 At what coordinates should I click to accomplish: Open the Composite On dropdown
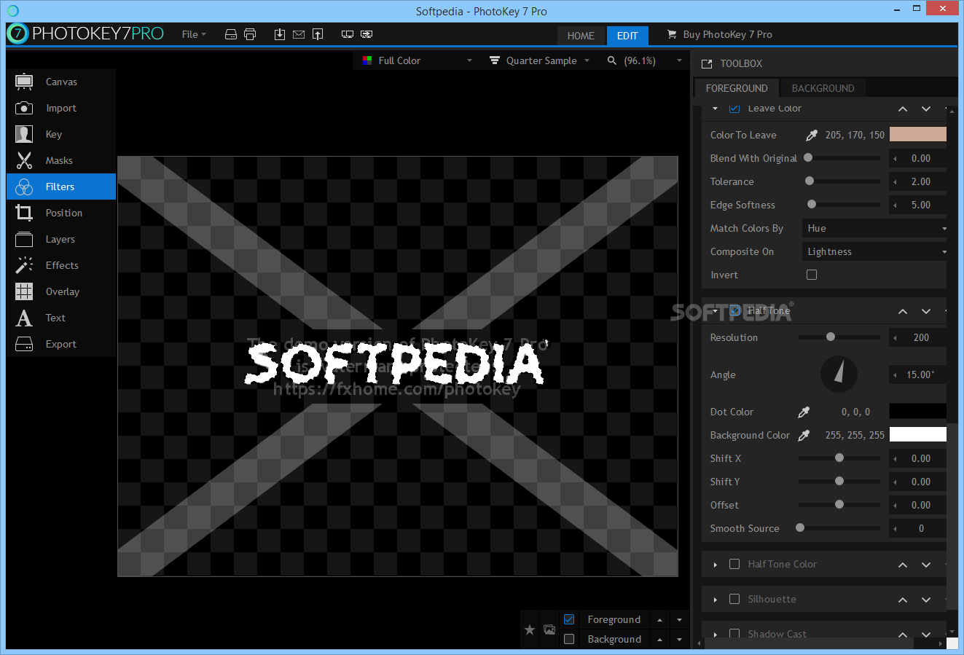tap(874, 251)
